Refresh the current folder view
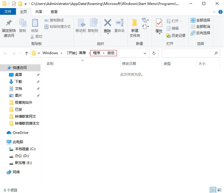This screenshot has height=193, width=224. tap(154, 53)
